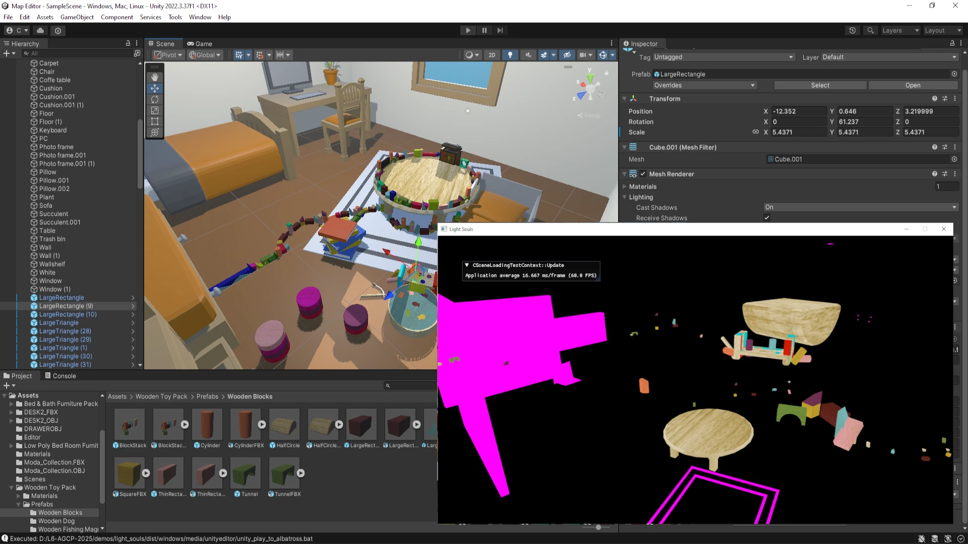Activate the Hand view tool
The image size is (968, 544).
(155, 77)
